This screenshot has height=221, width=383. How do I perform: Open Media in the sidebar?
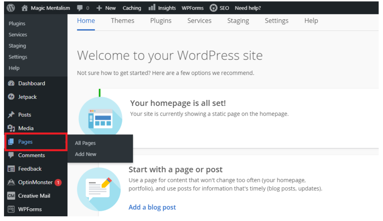pyautogui.click(x=26, y=128)
